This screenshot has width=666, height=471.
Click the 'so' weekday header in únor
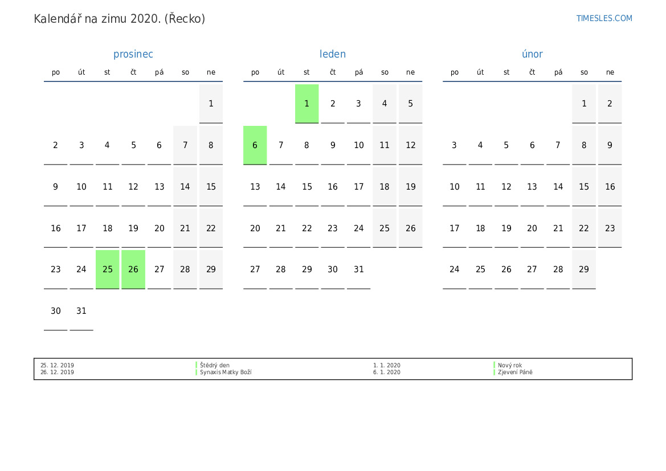(x=584, y=72)
